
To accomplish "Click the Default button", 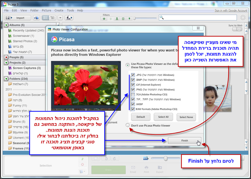I will pyautogui.click(x=141, y=117).
